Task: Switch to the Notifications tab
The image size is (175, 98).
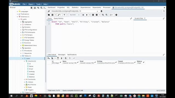Action: click(x=72, y=55)
